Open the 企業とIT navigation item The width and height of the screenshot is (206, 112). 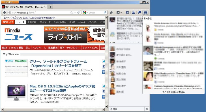[x=32, y=22]
